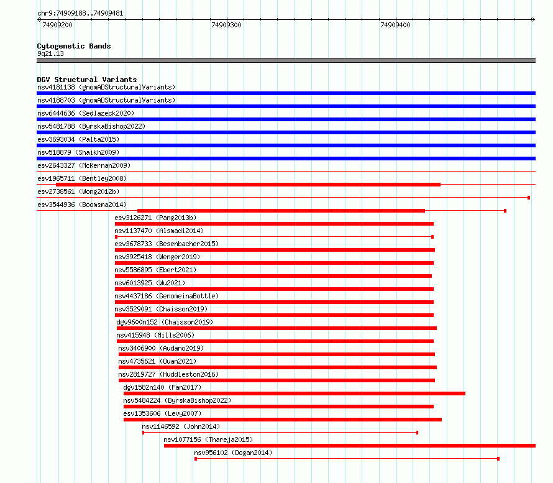Viewport: 553px width, 483px height.
Task: Click the thin red line under nsv1146592
Action: (280, 433)
